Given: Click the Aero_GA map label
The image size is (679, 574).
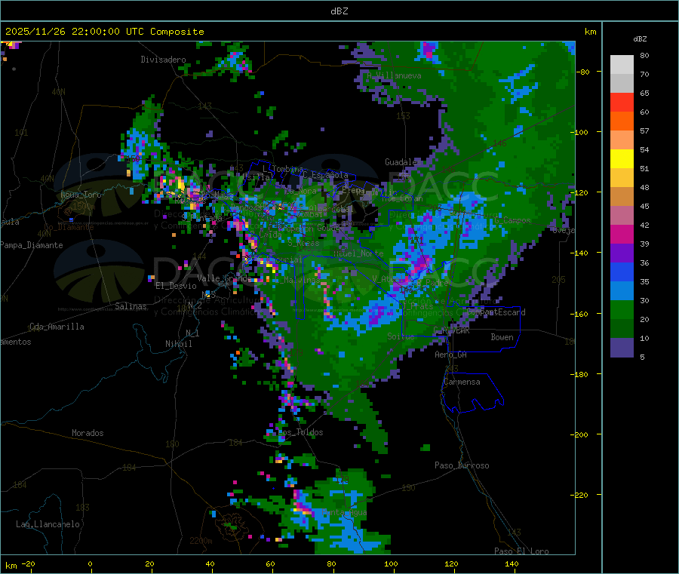Looking at the screenshot, I should coord(450,355).
